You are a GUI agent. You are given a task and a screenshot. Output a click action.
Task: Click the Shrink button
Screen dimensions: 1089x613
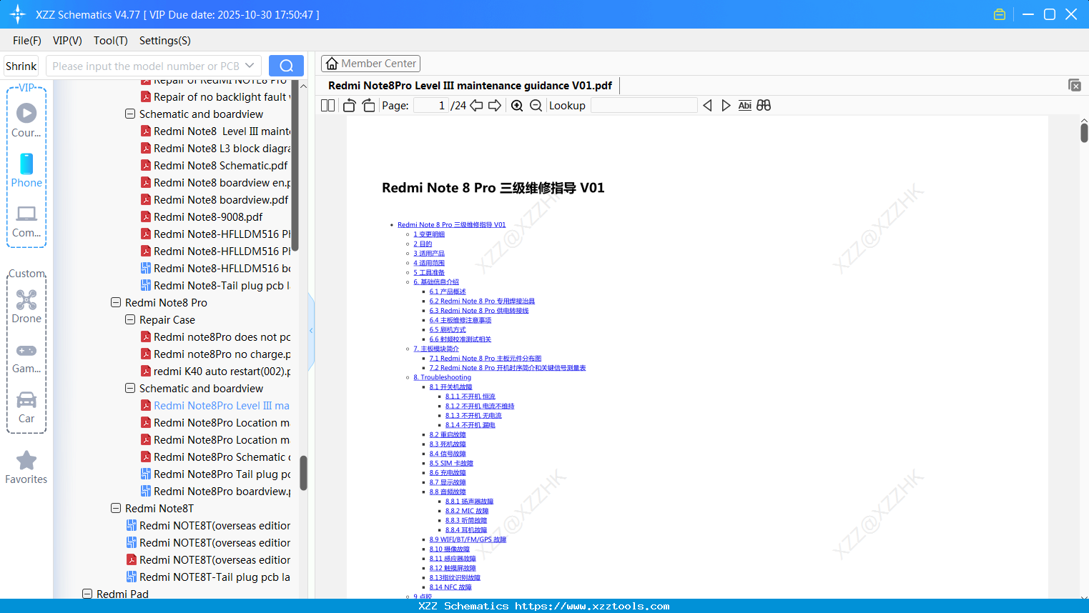point(21,66)
